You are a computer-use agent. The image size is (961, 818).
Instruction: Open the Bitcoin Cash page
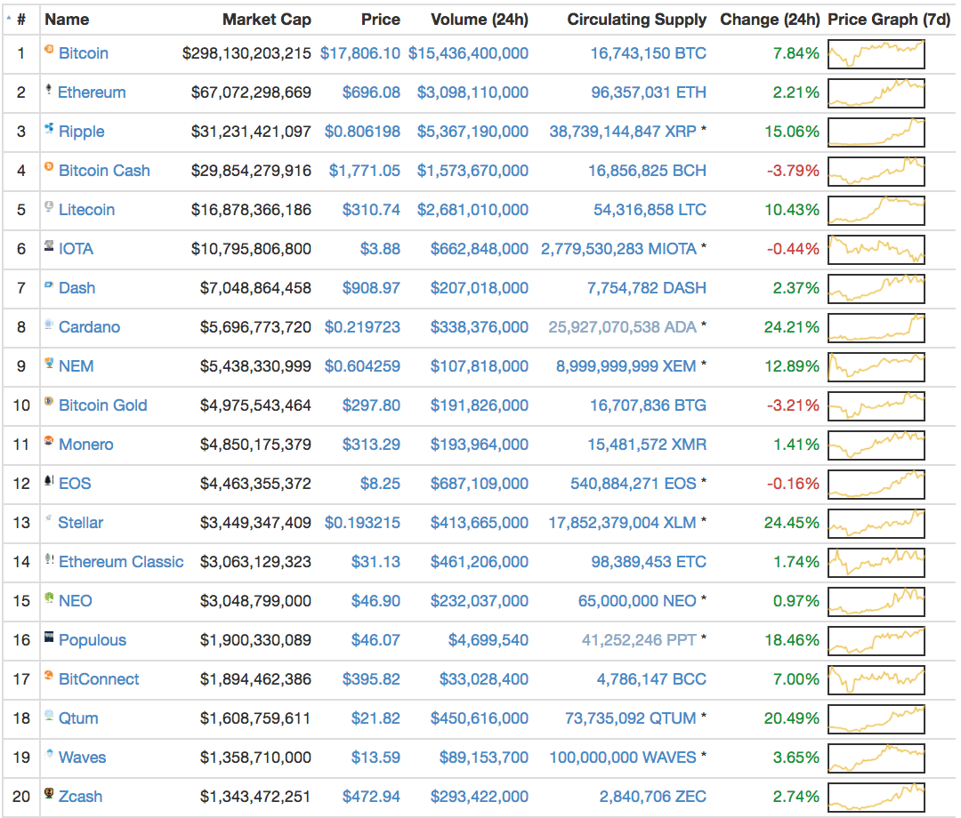click(x=103, y=170)
